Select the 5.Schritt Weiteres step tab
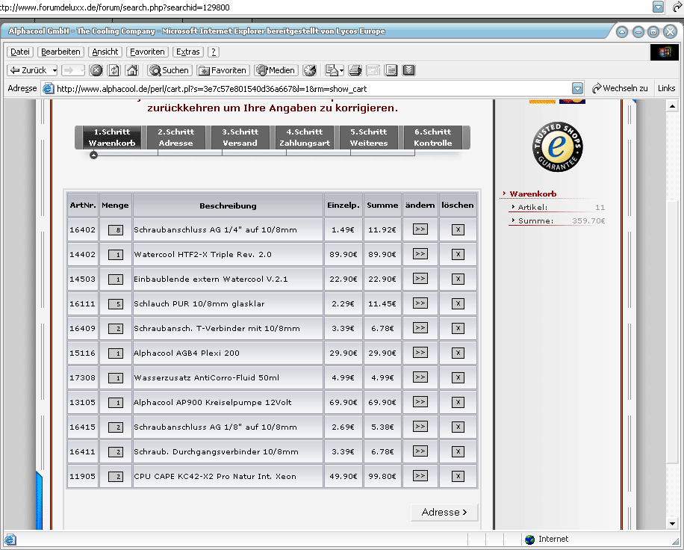Screen dimensions: 684x550 [369, 137]
